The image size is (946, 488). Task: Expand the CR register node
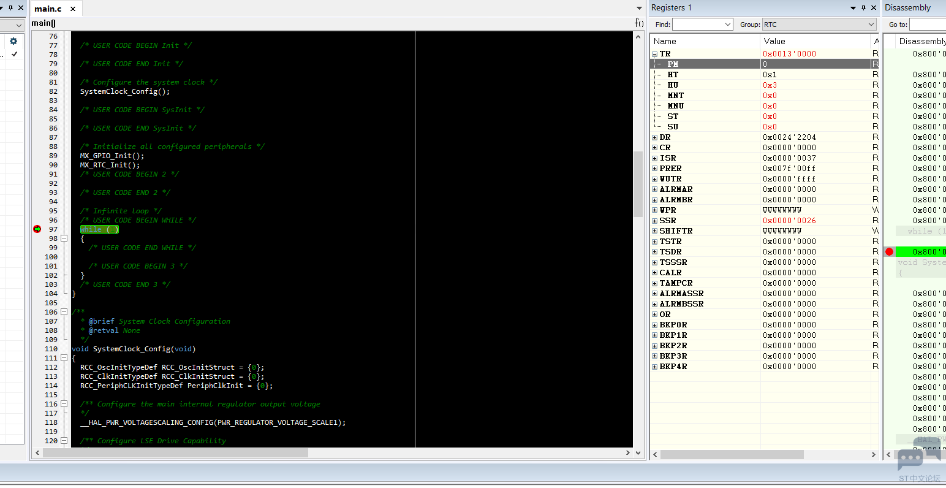click(x=654, y=148)
